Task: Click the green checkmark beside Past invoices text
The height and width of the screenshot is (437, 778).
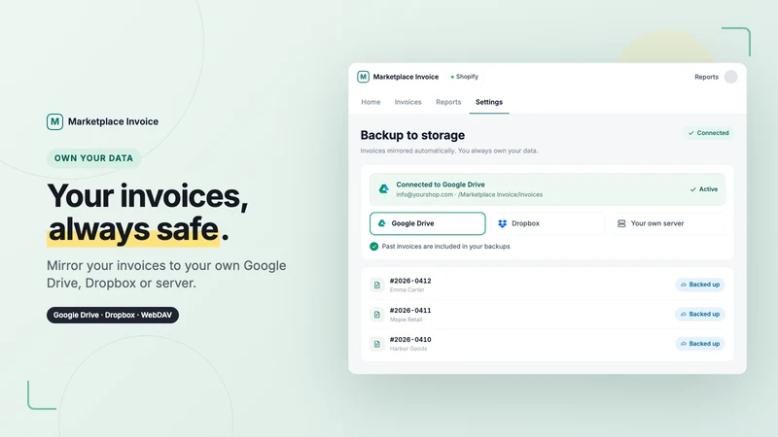Action: click(374, 247)
